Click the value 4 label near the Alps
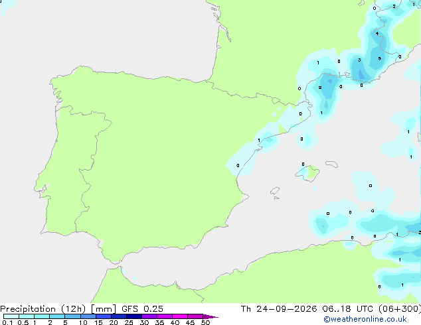The image size is (421, 325). 377,34
